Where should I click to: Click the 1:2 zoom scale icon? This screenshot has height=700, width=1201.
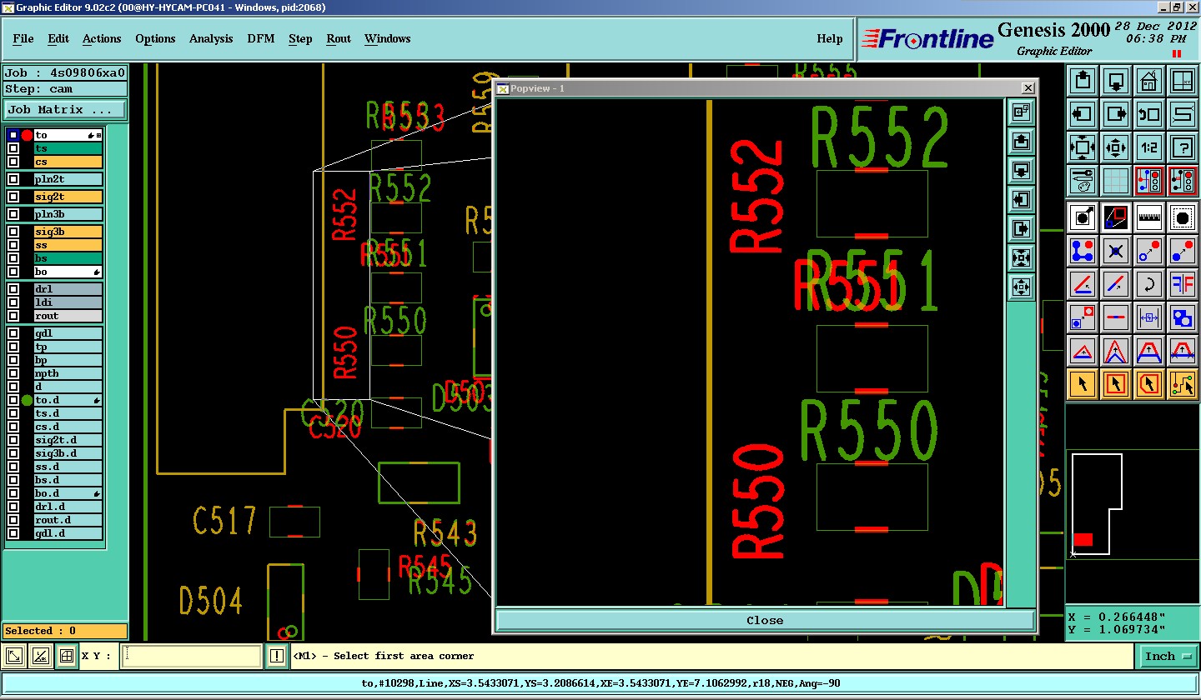tap(1149, 147)
